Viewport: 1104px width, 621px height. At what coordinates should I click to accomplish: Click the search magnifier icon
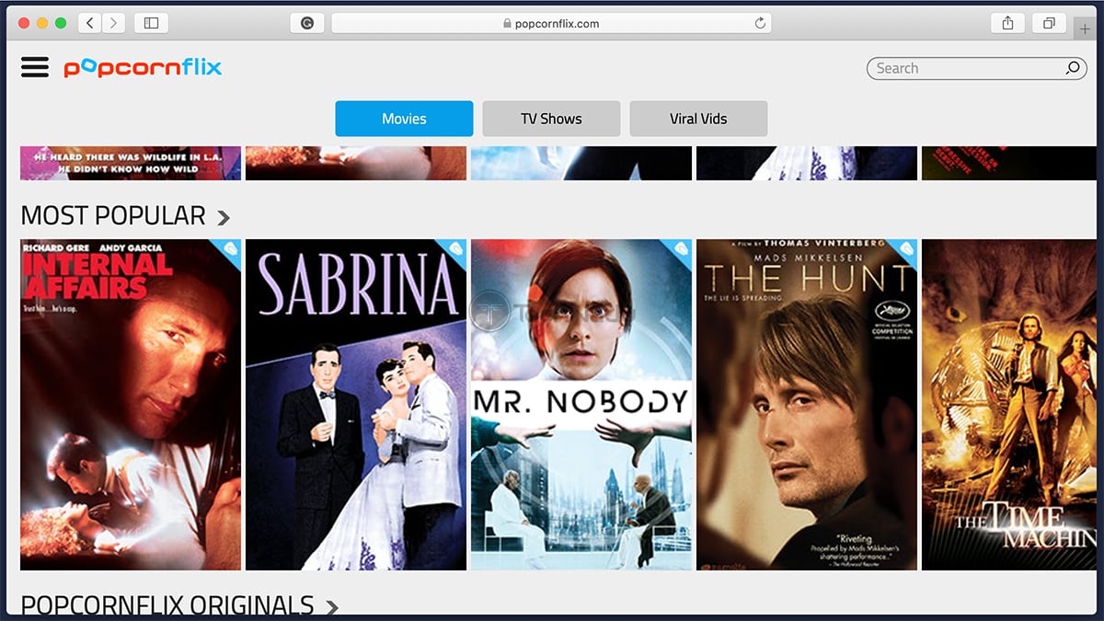click(1073, 68)
